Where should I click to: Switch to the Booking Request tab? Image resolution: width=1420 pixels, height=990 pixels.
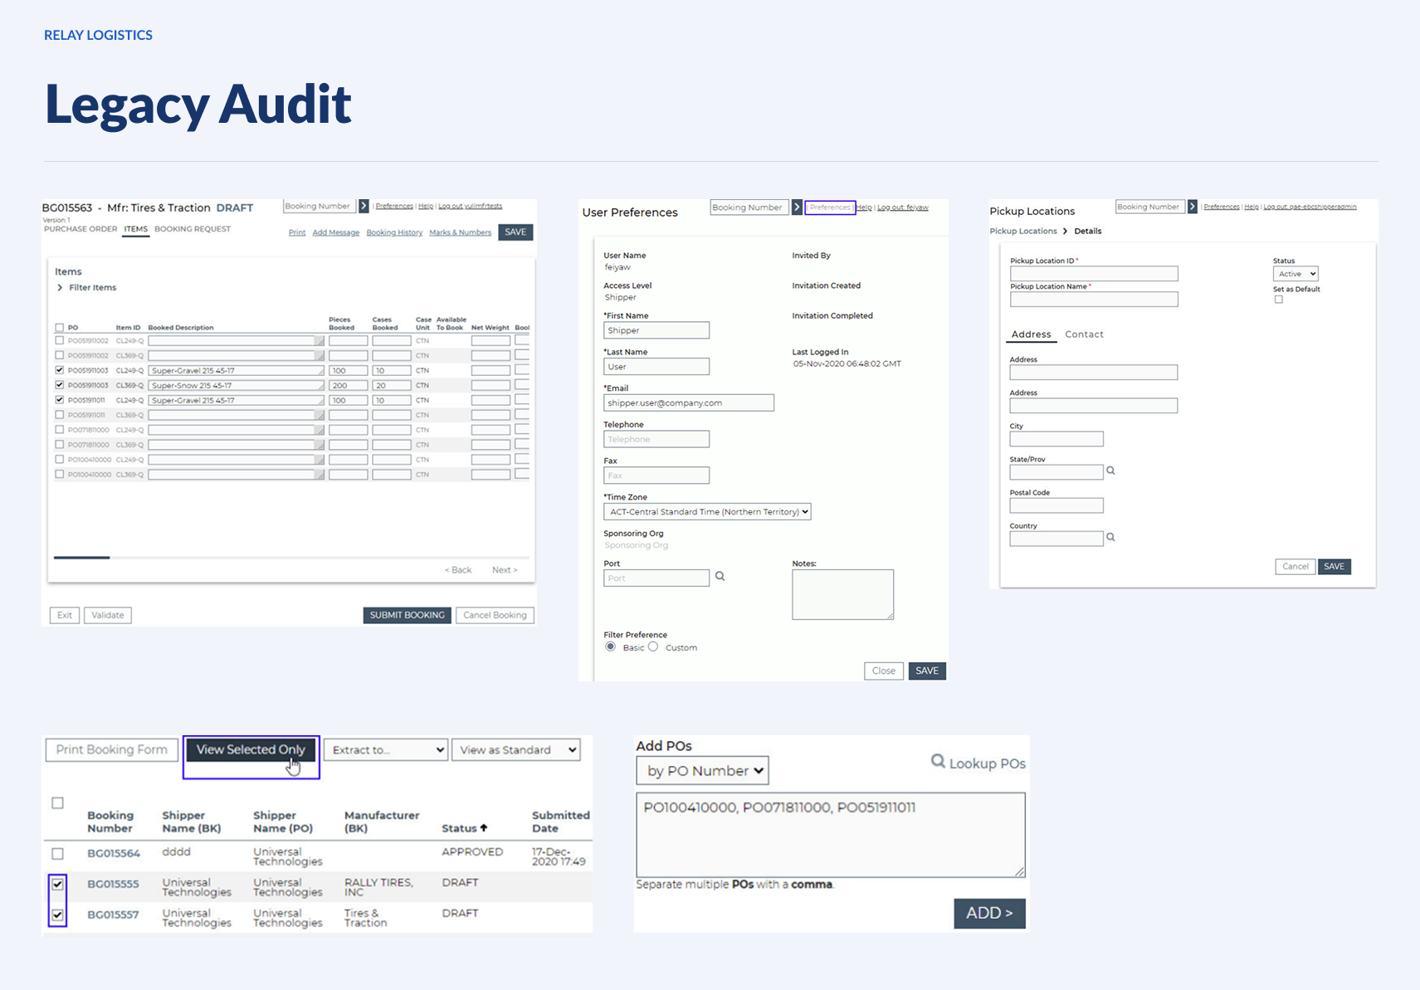[x=193, y=229]
